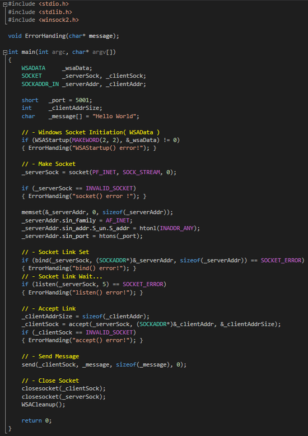The height and width of the screenshot is (436, 308).
Task: Collapse the #include block fold marker
Action: (4, 4)
